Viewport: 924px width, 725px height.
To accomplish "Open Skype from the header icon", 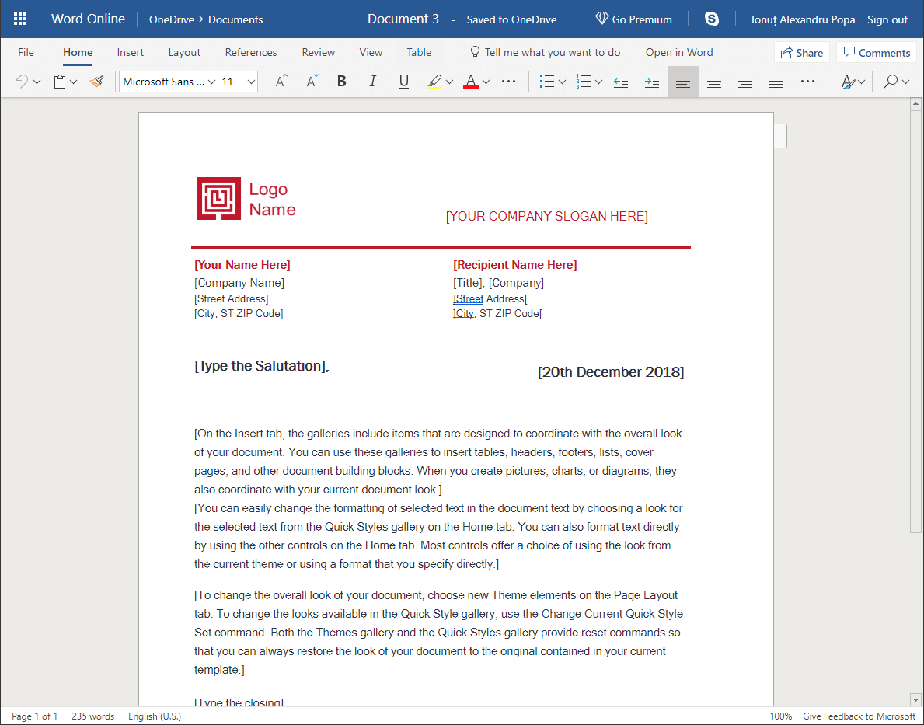I will point(712,19).
